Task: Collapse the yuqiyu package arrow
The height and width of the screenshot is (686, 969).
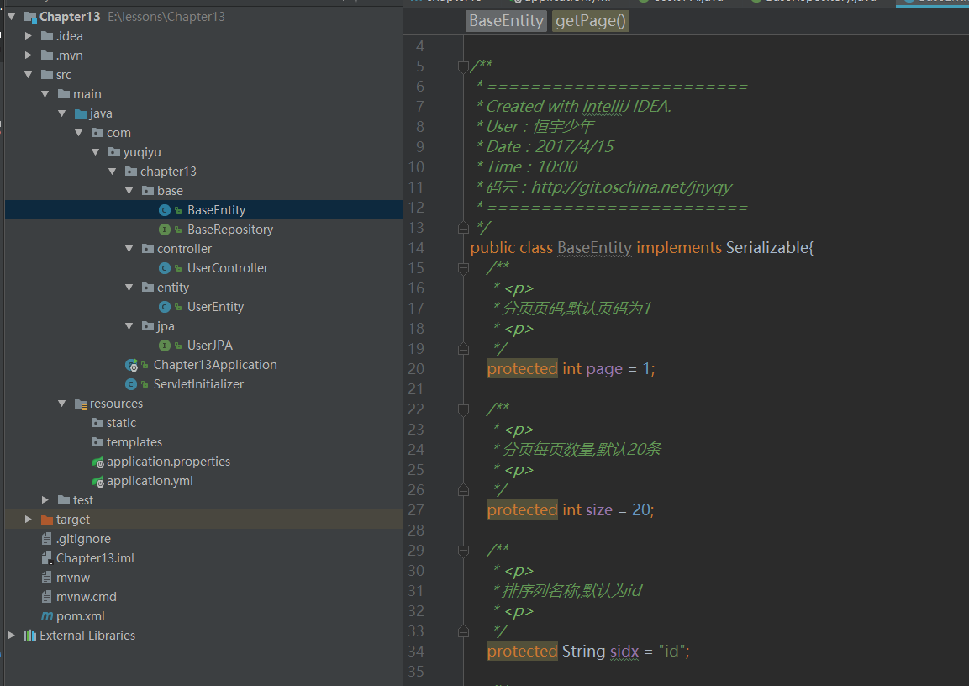Action: [95, 151]
